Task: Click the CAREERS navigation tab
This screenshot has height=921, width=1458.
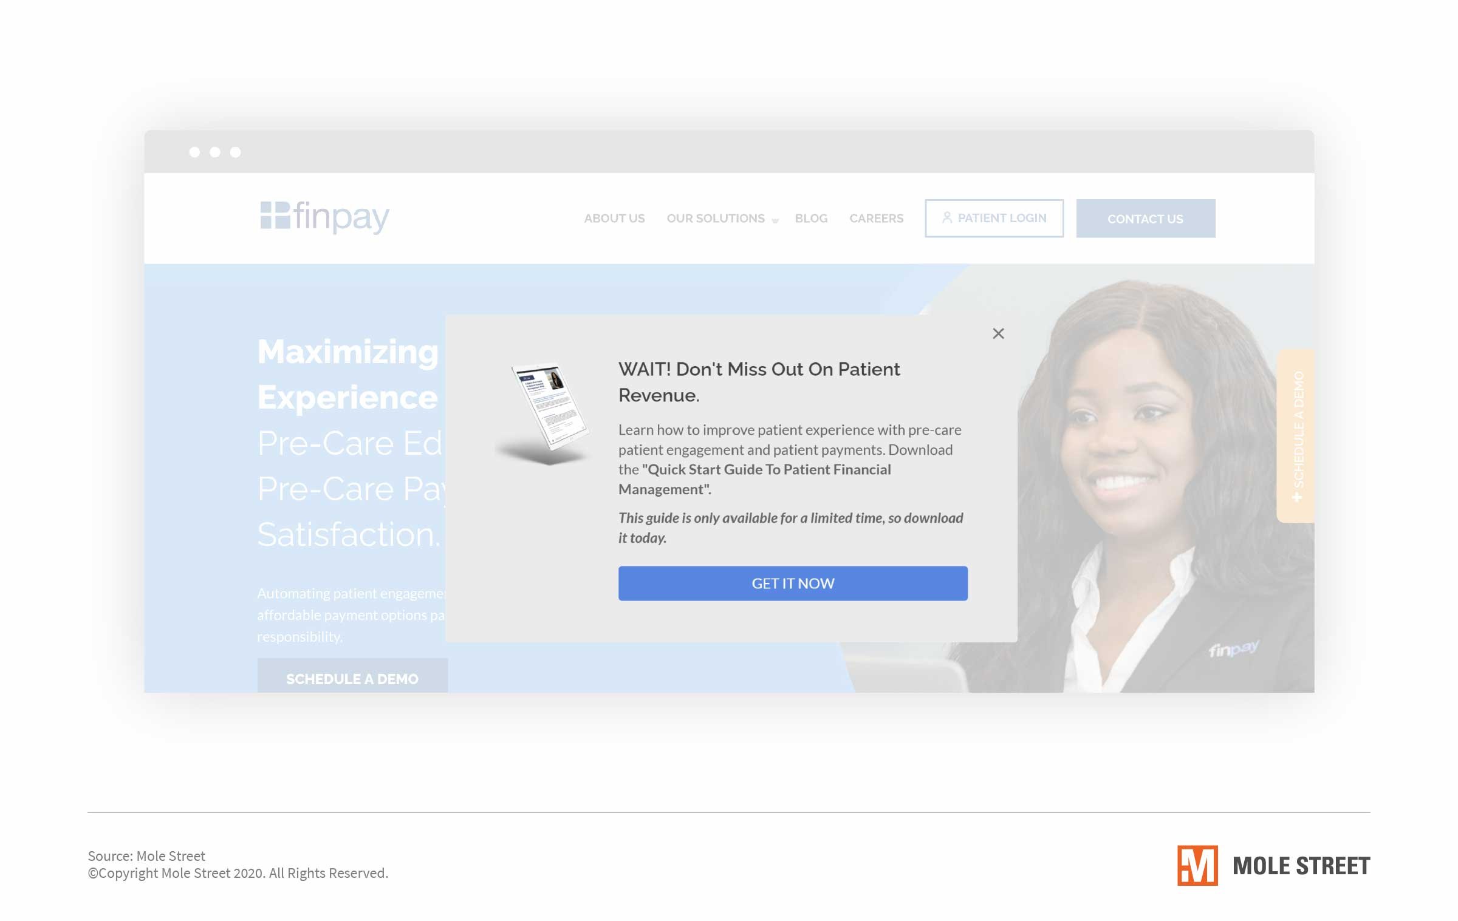Action: 875,219
